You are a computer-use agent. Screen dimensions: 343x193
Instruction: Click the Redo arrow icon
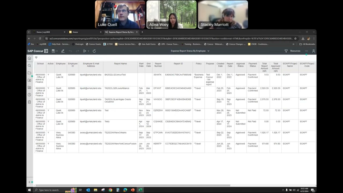[77, 51]
